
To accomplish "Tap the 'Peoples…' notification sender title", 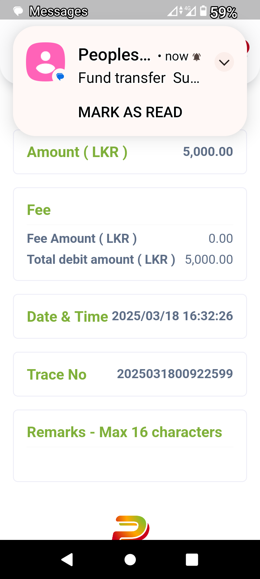I will pos(114,55).
